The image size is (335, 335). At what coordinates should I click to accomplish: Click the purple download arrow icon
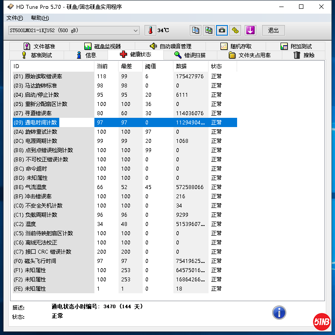point(250,30)
